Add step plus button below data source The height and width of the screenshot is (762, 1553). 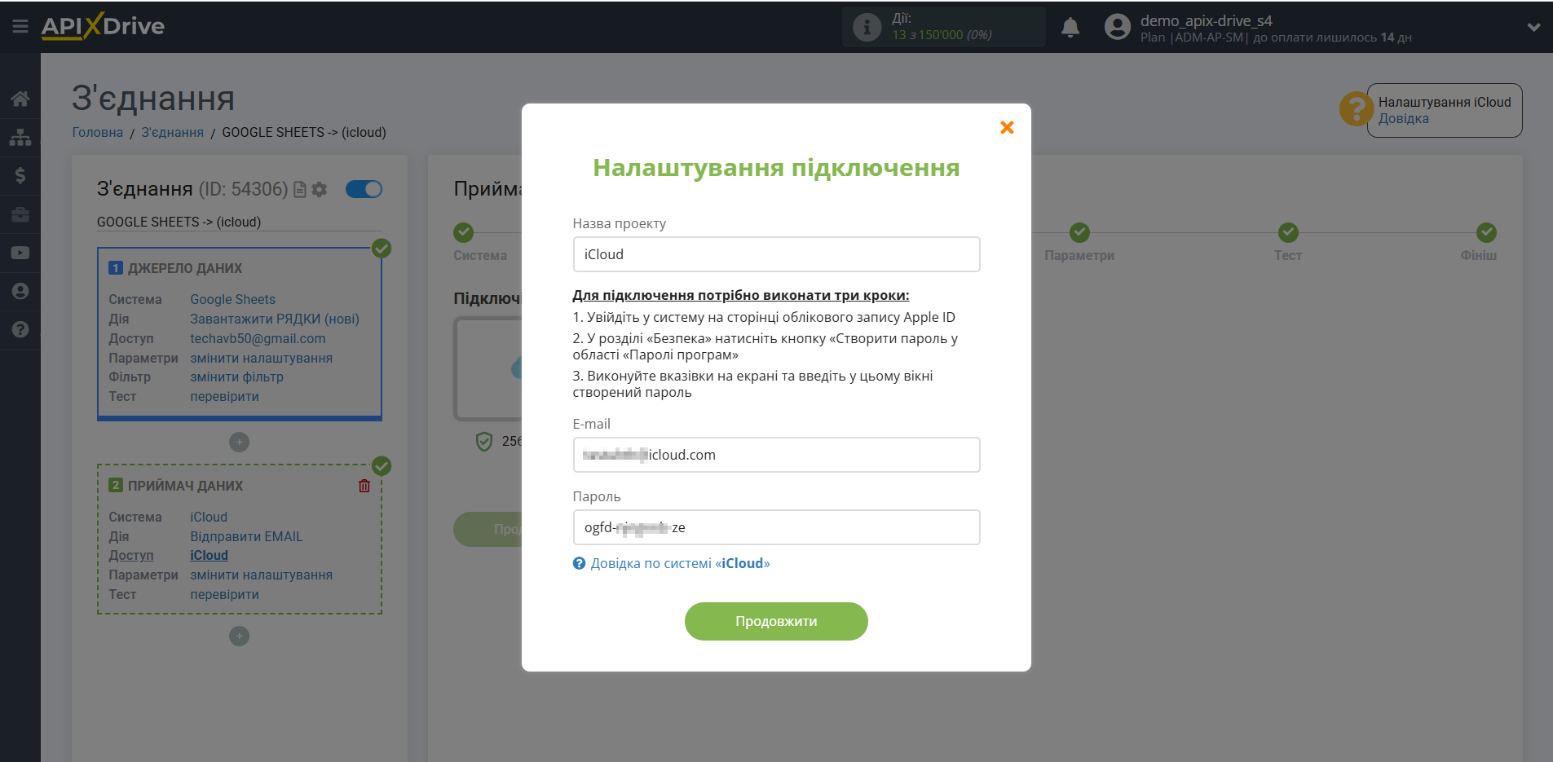(239, 442)
